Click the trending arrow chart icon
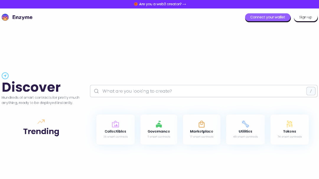Viewport: 319px width, 179px height. coord(41,121)
